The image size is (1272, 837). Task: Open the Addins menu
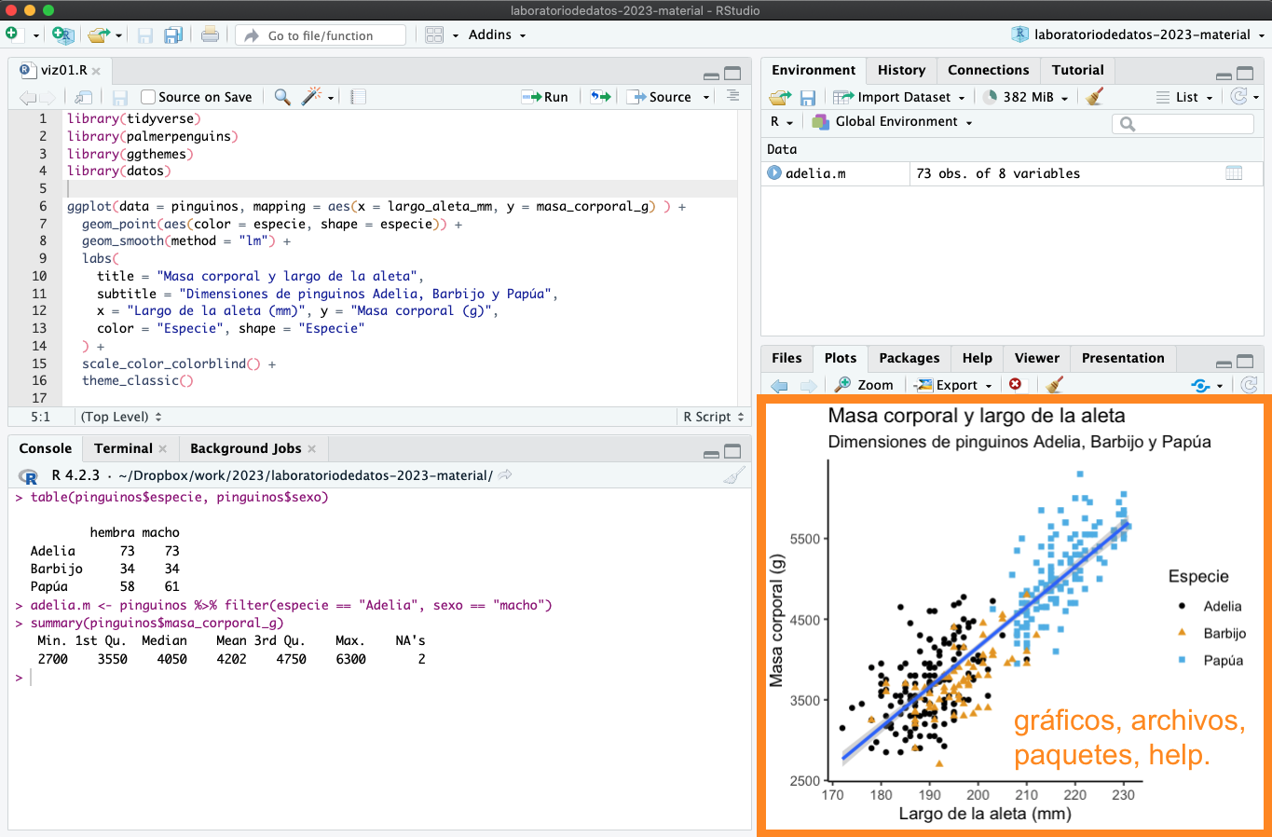(x=497, y=34)
